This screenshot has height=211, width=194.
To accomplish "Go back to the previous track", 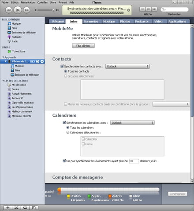I will (x=9, y=10).
